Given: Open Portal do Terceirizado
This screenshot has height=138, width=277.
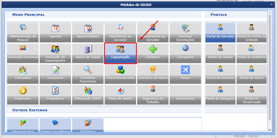Looking at the screenshot, I should [x=252, y=95].
